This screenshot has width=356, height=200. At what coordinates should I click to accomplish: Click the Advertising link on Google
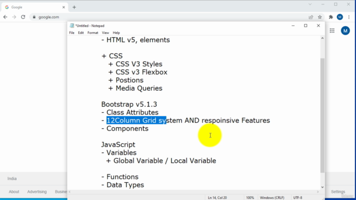[37, 192]
